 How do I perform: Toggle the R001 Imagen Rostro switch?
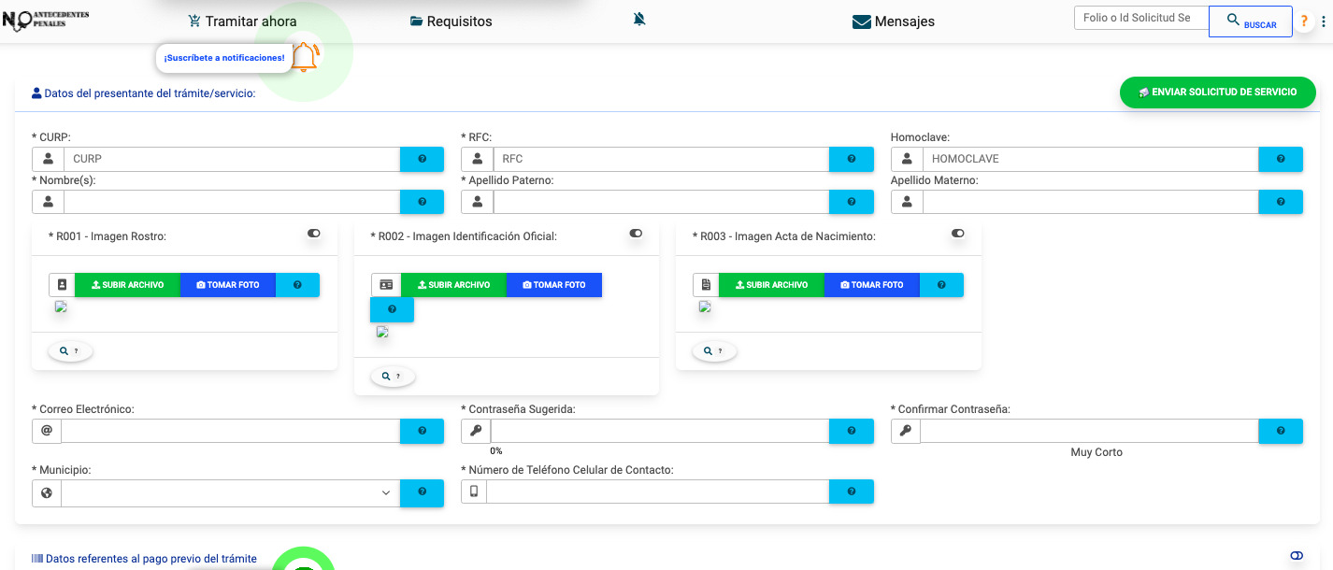[x=314, y=234]
